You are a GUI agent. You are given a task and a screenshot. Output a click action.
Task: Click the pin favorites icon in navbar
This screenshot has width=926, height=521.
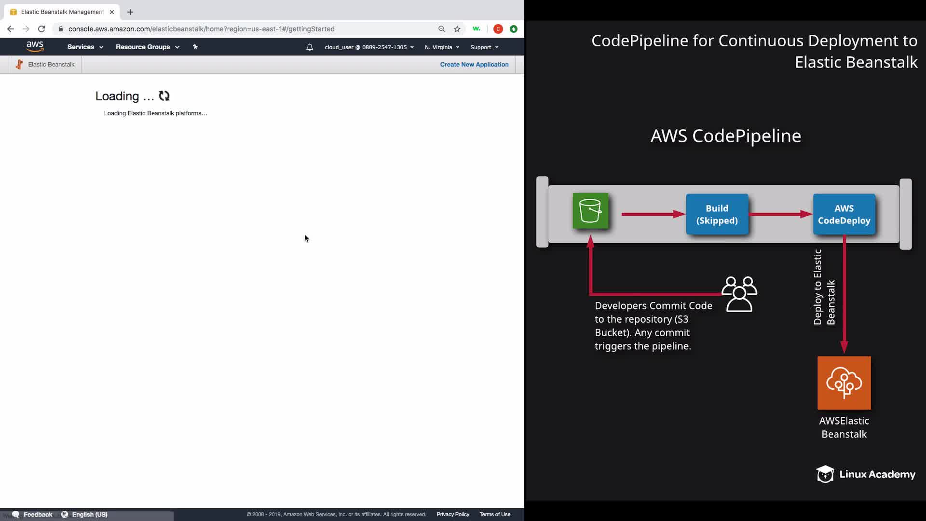pos(195,47)
